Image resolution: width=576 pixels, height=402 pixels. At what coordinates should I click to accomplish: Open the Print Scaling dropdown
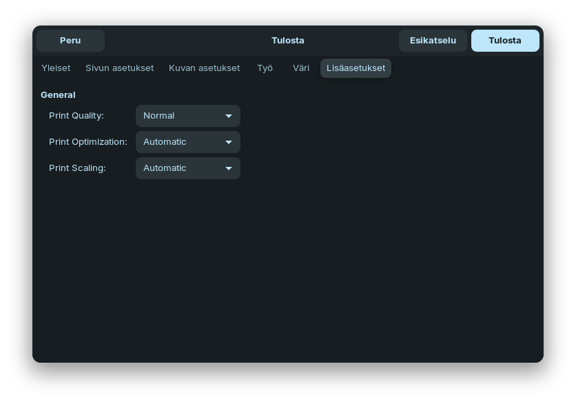tap(187, 168)
